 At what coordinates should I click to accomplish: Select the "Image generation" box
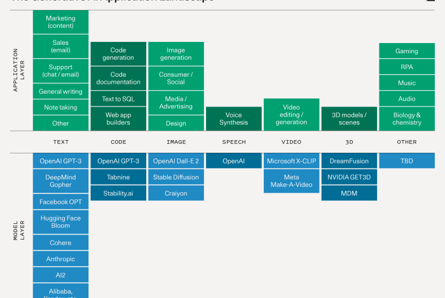coord(176,54)
